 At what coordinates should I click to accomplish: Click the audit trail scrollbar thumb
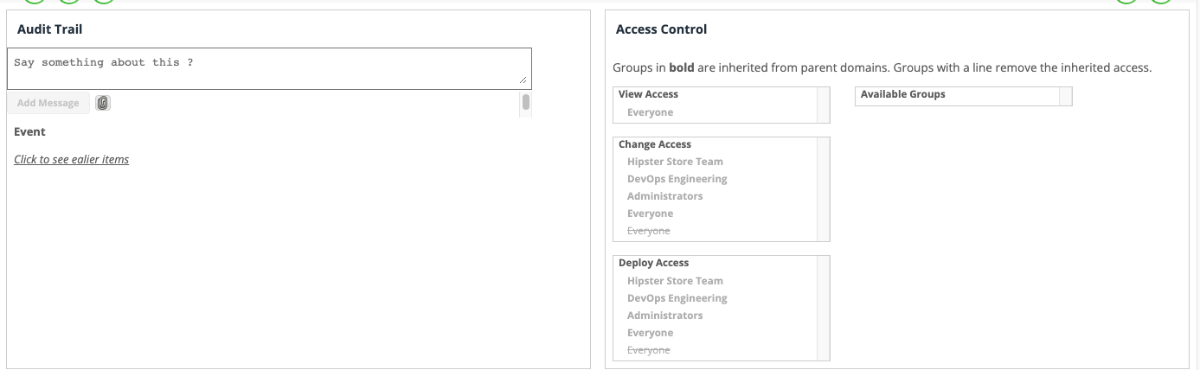[526, 102]
